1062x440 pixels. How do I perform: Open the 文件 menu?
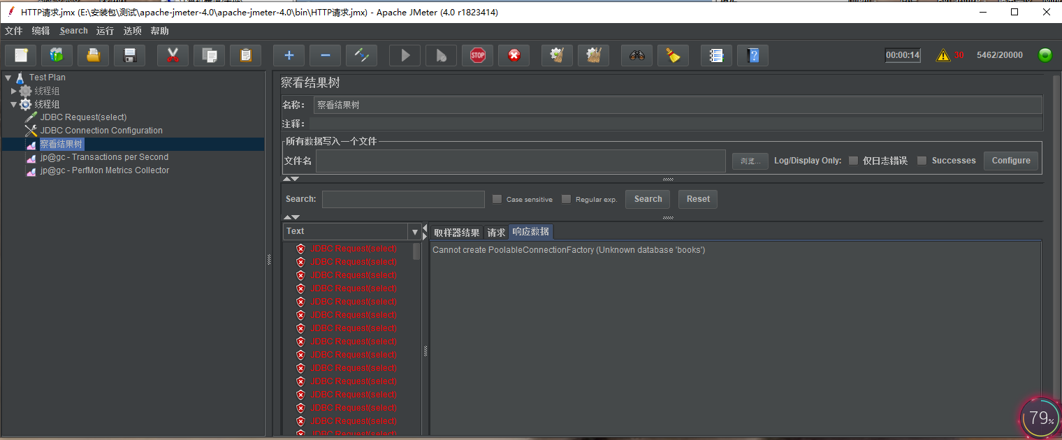(14, 31)
